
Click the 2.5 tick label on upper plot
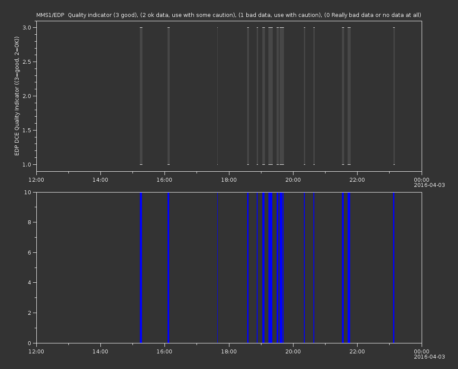tap(26, 62)
